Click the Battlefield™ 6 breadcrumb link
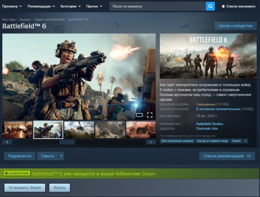Viewport: 260px width, 197px height. (78, 19)
